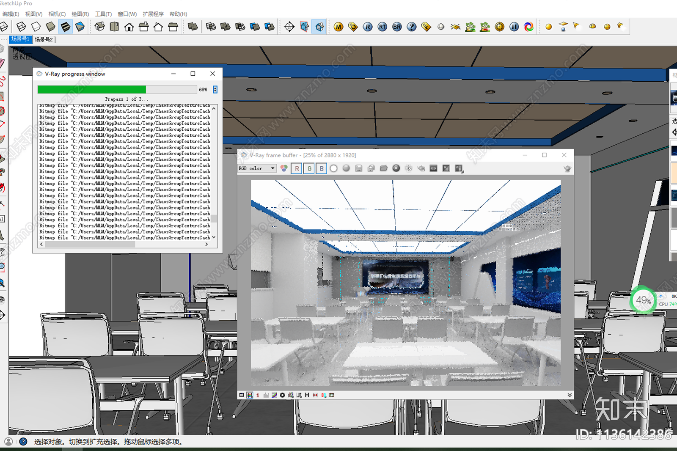This screenshot has height=451, width=677.
Task: Expand the frame buffer bottom chevron
Action: [x=570, y=395]
